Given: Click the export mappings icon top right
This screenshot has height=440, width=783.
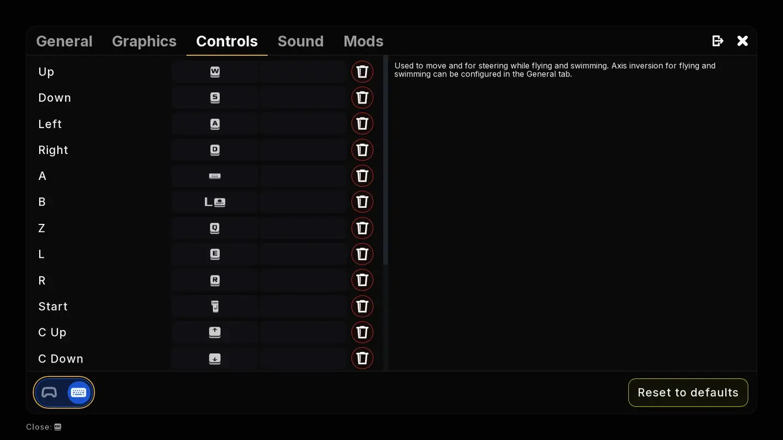Looking at the screenshot, I should tap(717, 40).
